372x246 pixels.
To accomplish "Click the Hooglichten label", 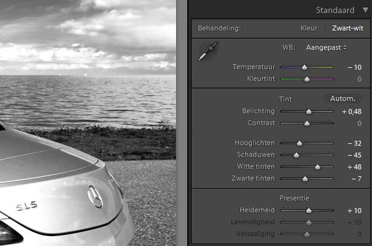I will pos(254,143).
